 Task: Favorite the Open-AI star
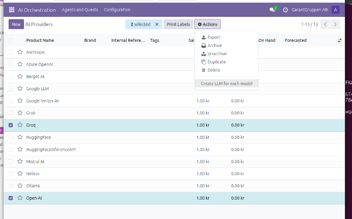(20, 198)
